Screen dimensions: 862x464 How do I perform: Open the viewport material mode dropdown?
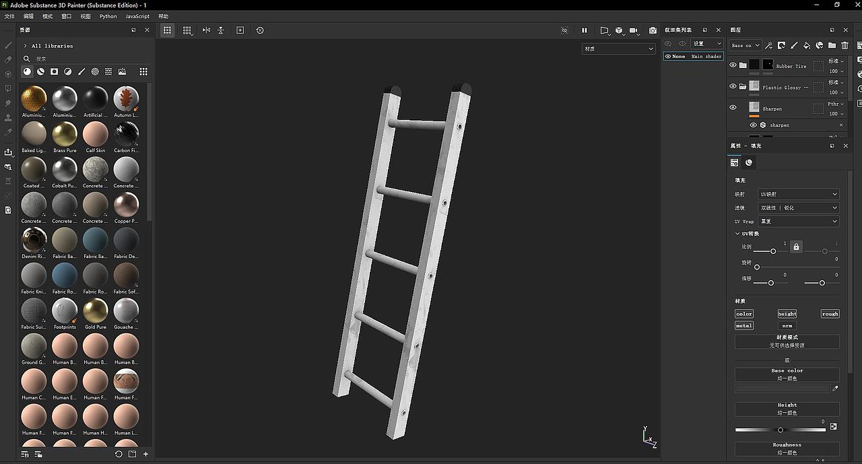(619, 48)
